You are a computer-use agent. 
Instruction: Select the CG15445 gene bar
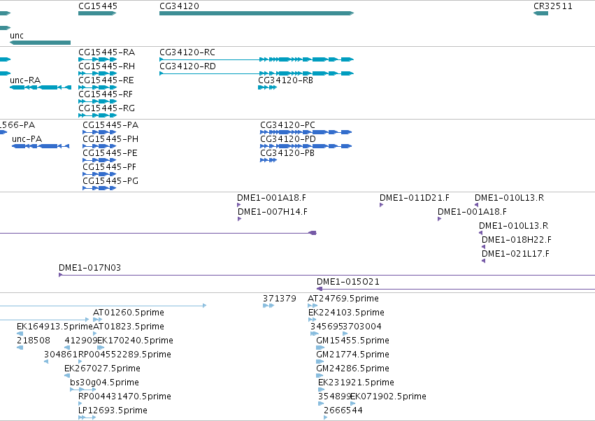click(x=97, y=13)
